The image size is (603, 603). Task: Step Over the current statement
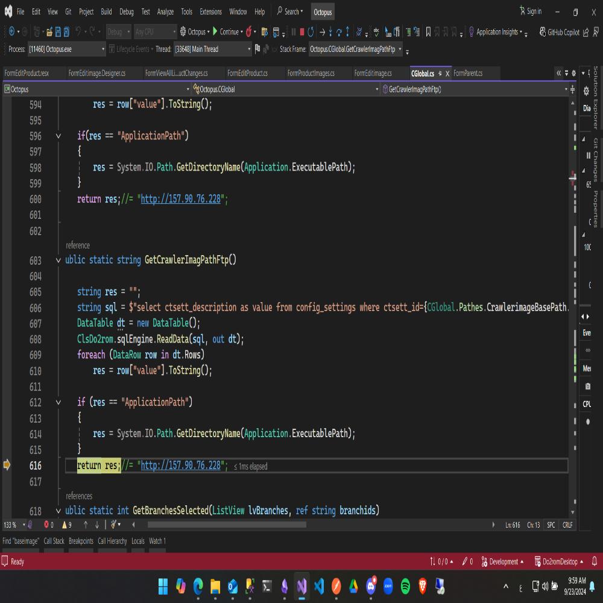pyautogui.click(x=339, y=32)
